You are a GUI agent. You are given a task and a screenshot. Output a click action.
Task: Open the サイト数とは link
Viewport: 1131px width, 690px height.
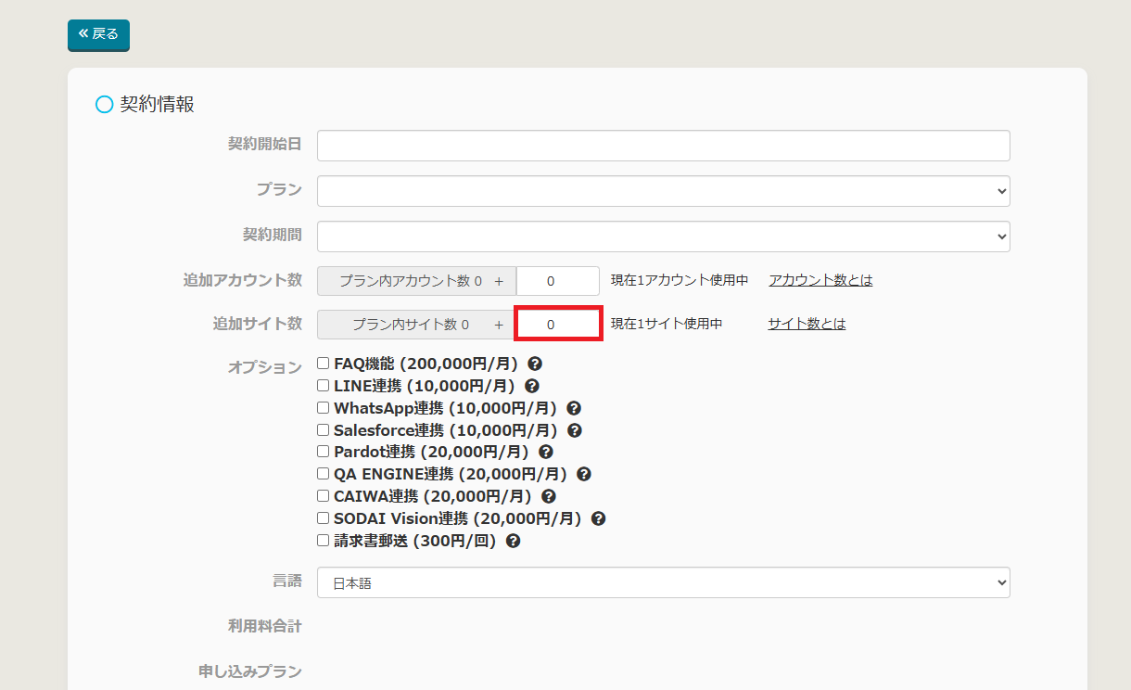(807, 324)
